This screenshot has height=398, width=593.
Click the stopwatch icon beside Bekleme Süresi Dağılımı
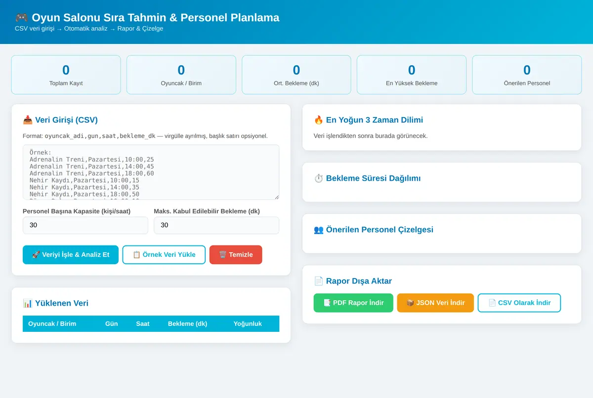[x=319, y=178]
